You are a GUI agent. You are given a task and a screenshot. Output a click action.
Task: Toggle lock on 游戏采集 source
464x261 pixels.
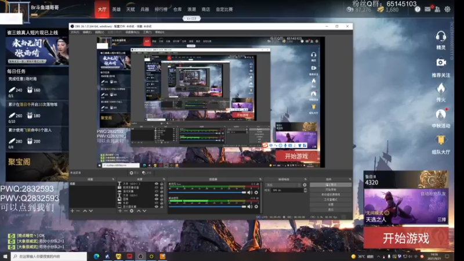pyautogui.click(x=162, y=191)
